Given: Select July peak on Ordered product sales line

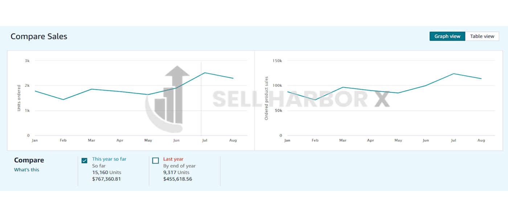Looking at the screenshot, I should pos(454,74).
